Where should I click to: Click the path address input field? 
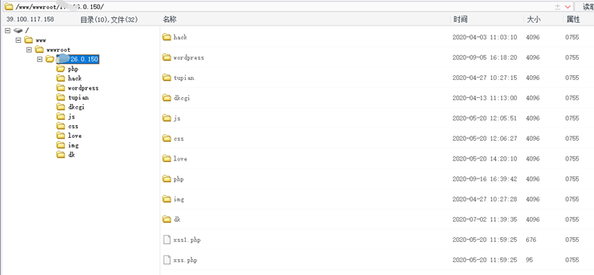282,7
